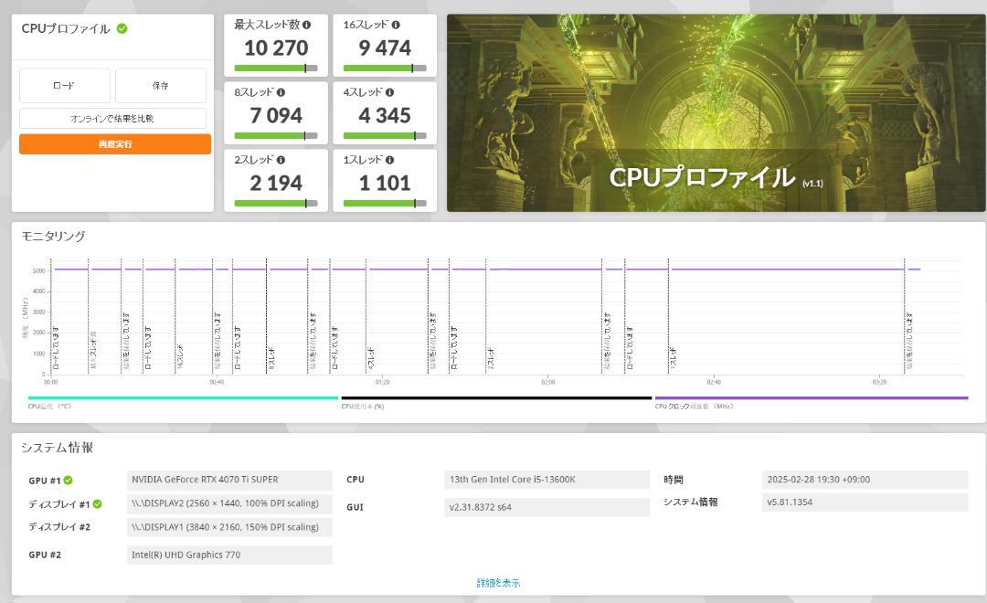The height and width of the screenshot is (603, 987).
Task: Click timestamp 2025-02-28 19:30 +09:00
Action: pyautogui.click(x=865, y=481)
